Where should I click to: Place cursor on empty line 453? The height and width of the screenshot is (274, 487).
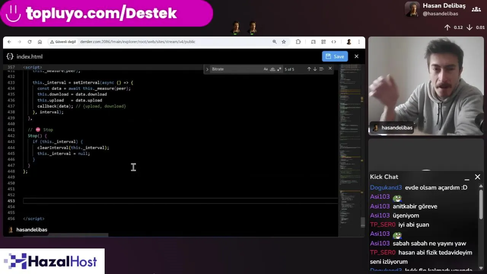click(180, 201)
